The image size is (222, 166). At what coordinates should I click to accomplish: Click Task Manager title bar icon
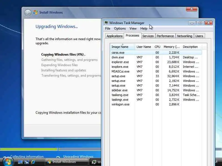106,23
